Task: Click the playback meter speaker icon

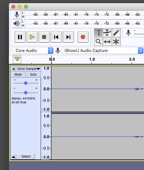Action: tap(17, 24)
